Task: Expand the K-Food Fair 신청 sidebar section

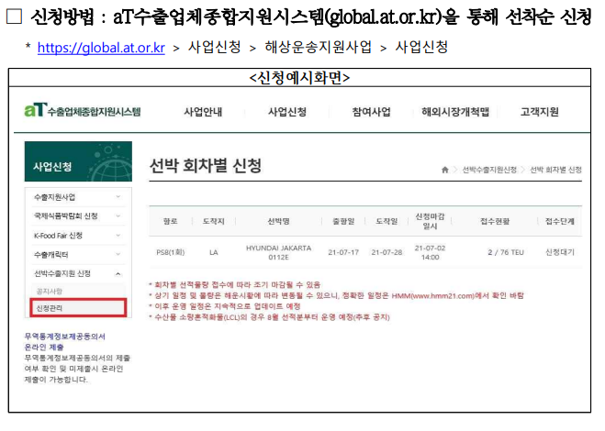Action: pos(78,235)
